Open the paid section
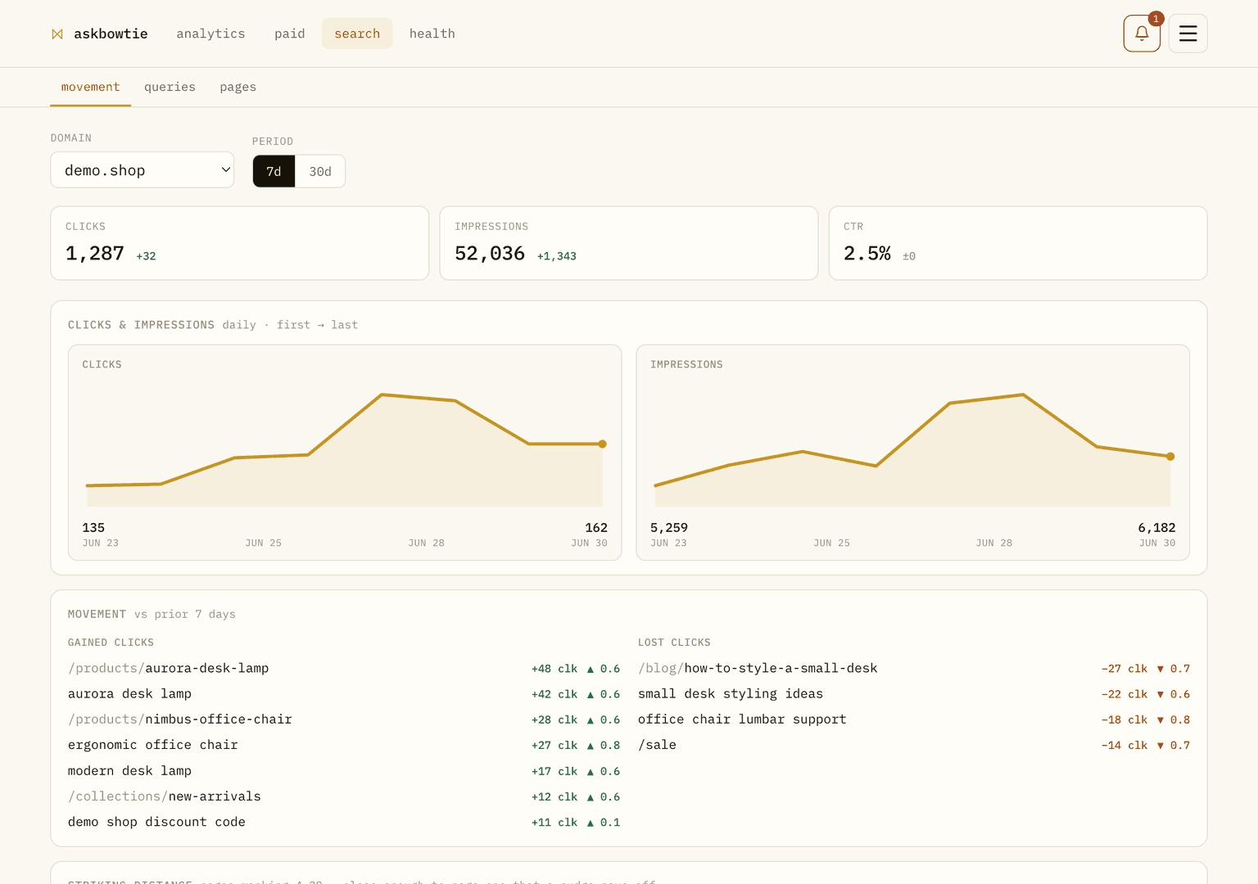Viewport: 1258px width, 884px height. 290,34
